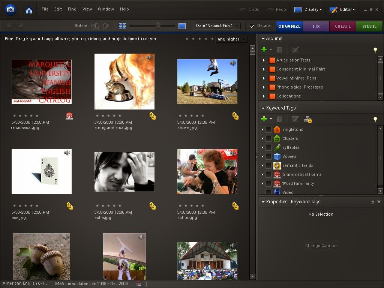Open the Date (Newest First) sort dropdown
384x288 pixels.
point(217,25)
